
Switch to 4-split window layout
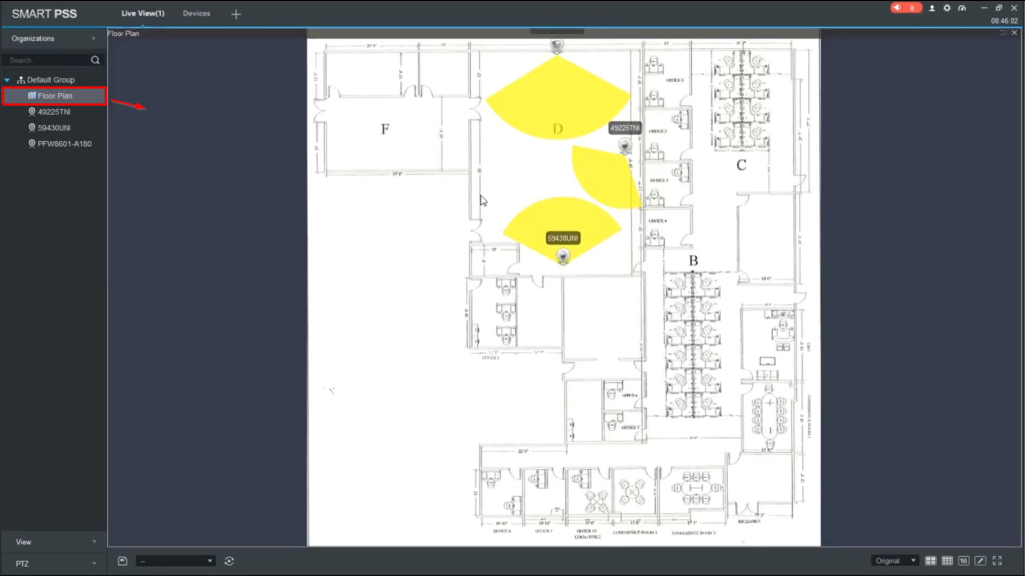[931, 561]
